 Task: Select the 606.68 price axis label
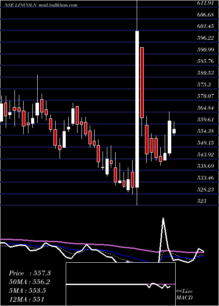(205, 14)
